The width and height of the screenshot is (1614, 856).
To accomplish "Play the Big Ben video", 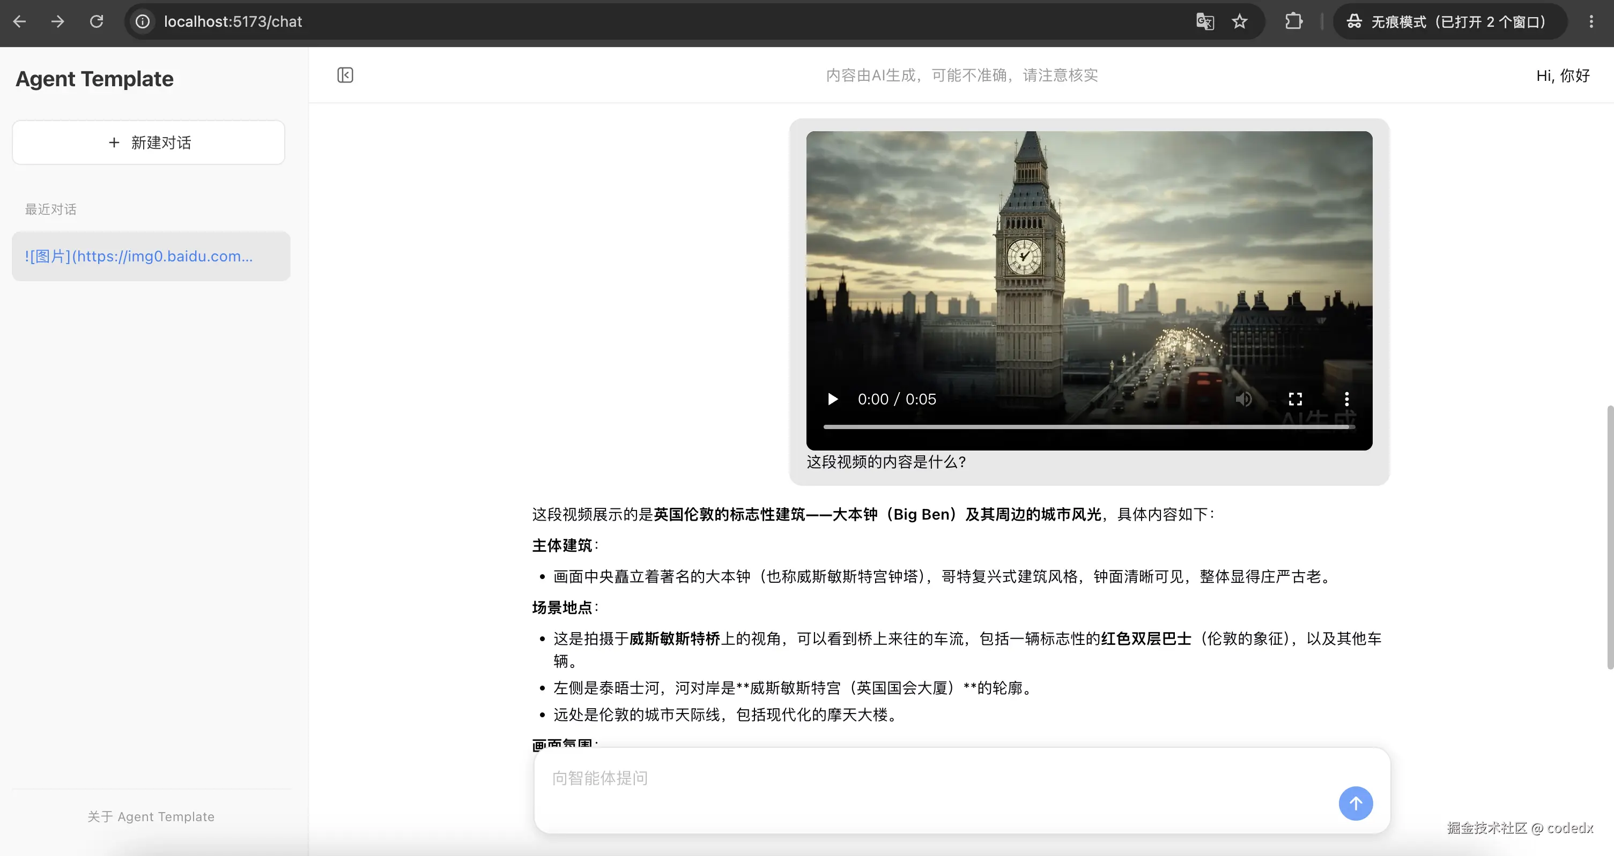I will tap(833, 399).
